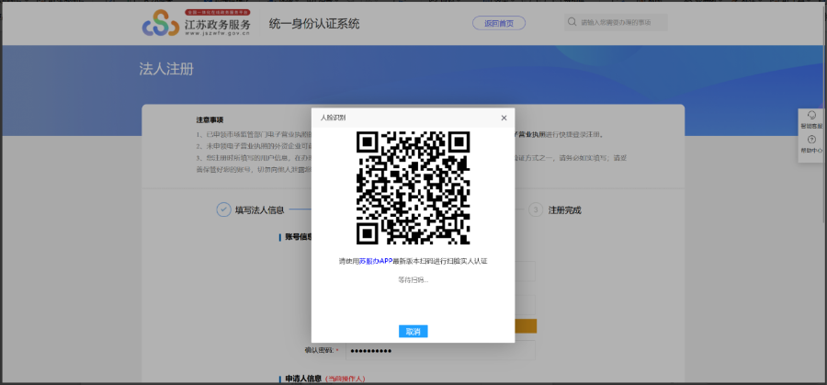Open the 苏服办APP link
The height and width of the screenshot is (385, 827).
click(x=376, y=261)
